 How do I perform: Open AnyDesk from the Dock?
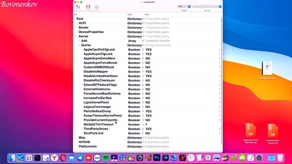click(x=89, y=158)
